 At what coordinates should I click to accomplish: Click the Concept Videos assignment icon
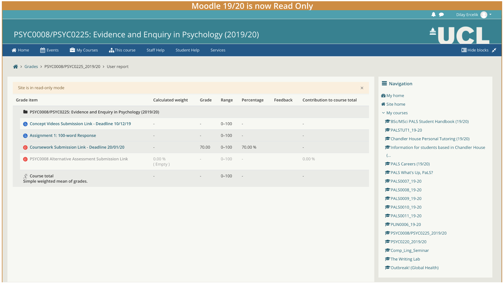tap(25, 124)
